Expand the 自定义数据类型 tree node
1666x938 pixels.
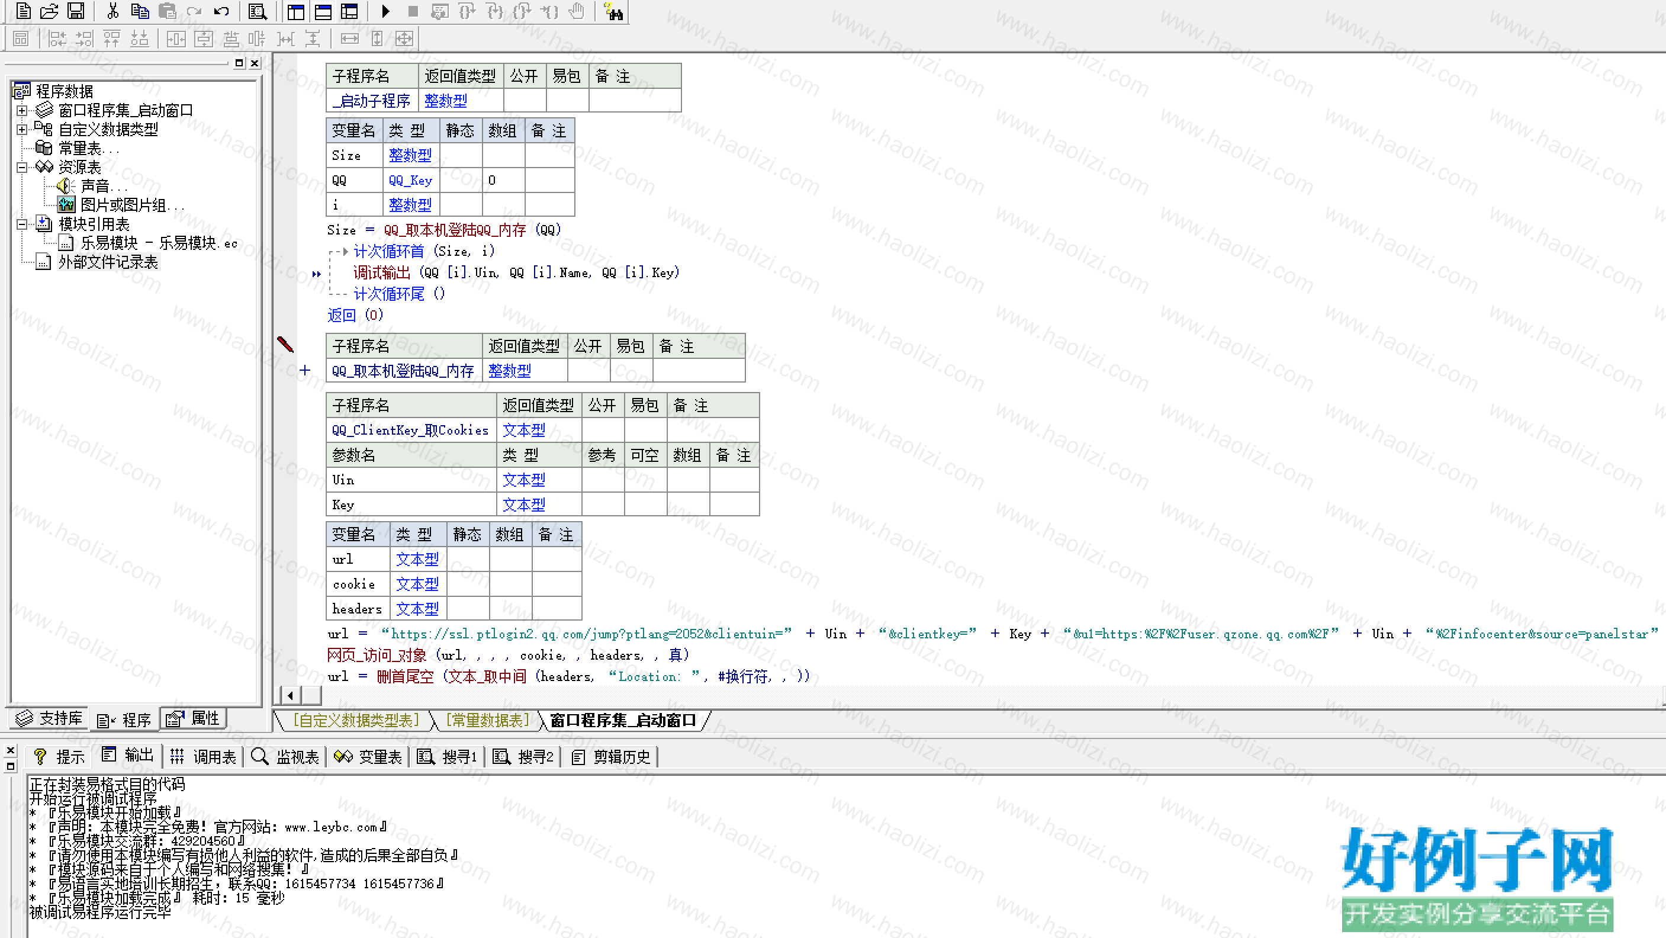click(22, 129)
